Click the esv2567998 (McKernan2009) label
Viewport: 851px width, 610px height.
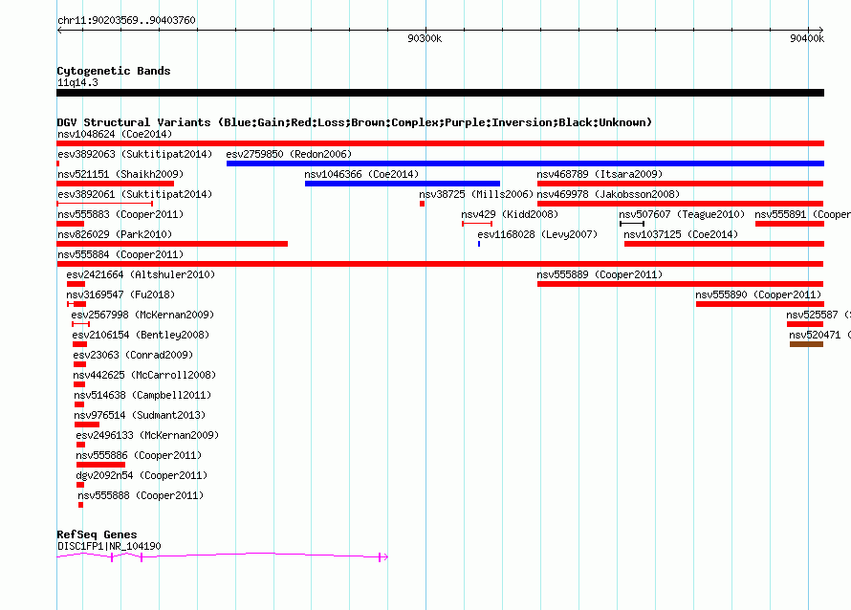(142, 315)
